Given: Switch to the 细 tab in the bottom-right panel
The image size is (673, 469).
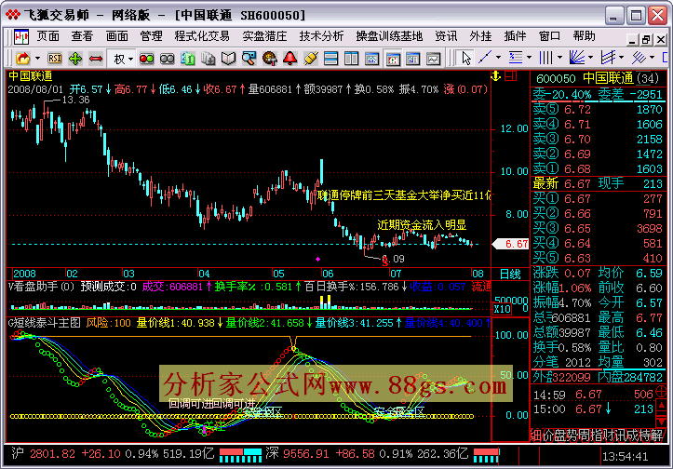Looking at the screenshot, I should pos(536,435).
